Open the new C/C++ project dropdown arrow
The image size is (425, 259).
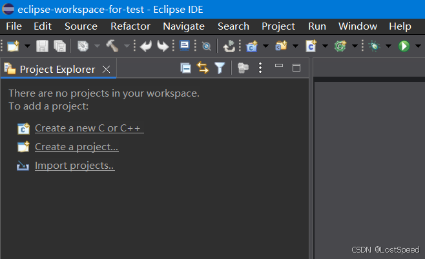[266, 46]
